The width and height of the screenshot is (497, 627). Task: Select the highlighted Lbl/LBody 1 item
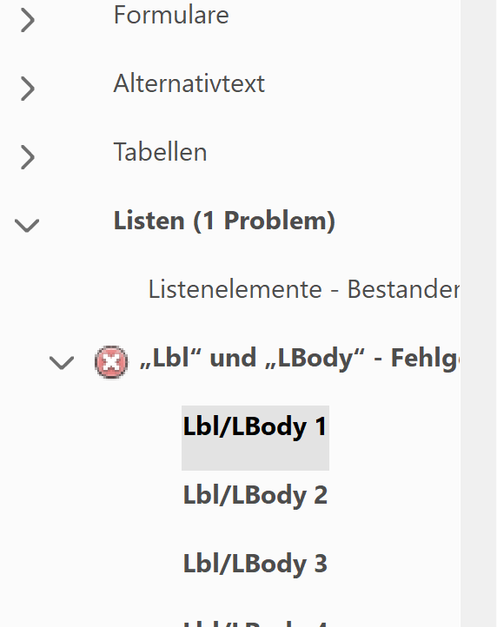[x=255, y=438]
